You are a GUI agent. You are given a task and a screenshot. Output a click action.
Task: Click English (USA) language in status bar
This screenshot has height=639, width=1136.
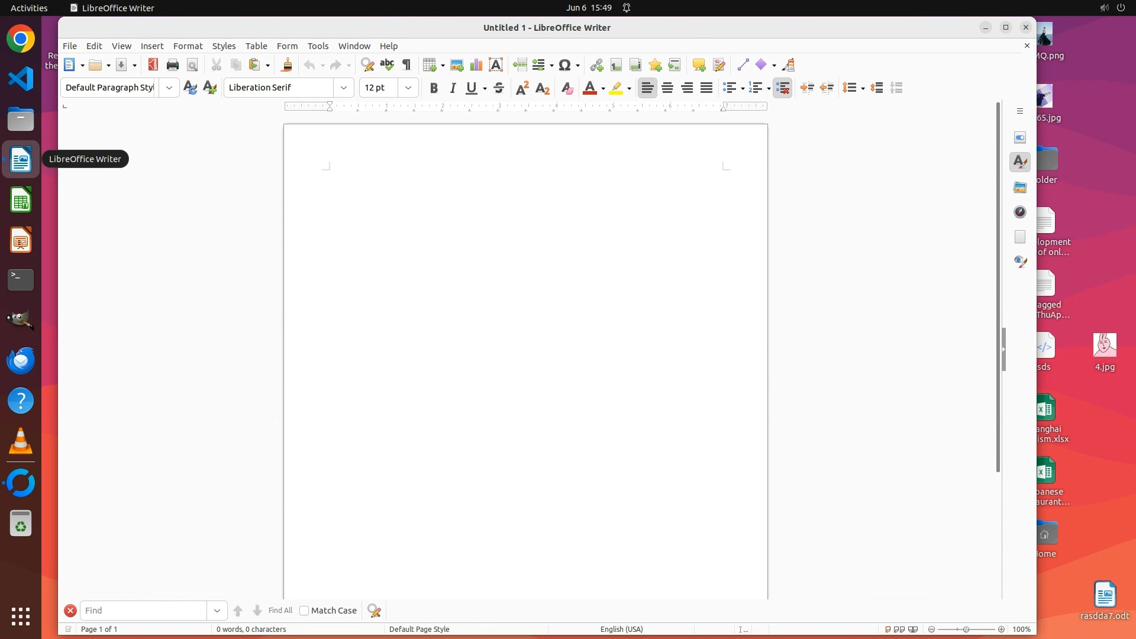click(621, 629)
